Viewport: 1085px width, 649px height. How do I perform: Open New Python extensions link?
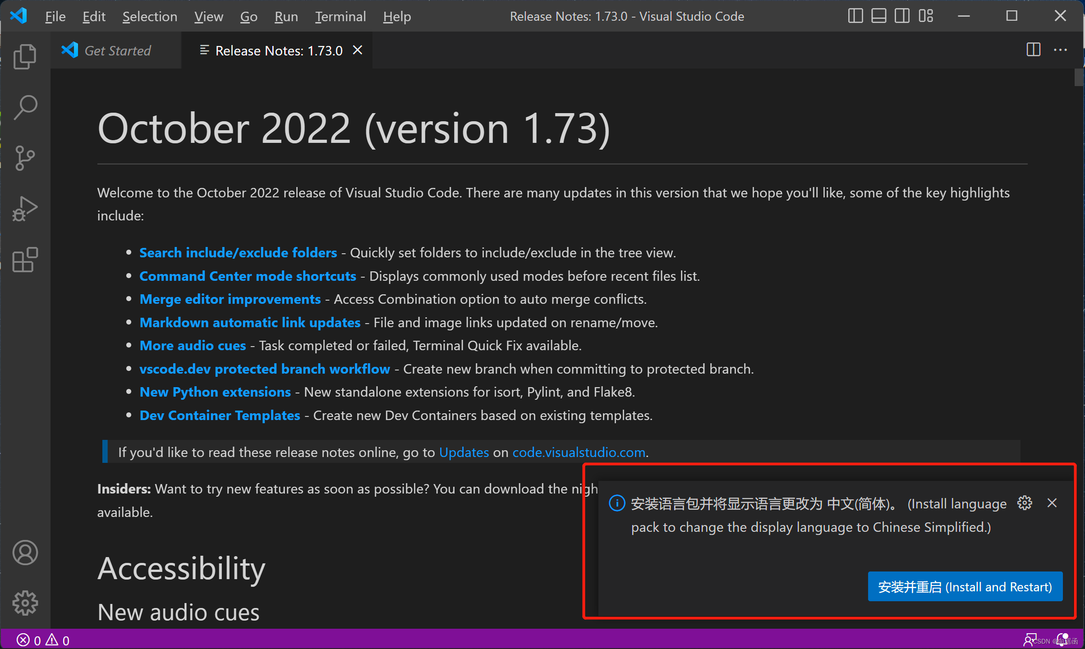click(215, 392)
